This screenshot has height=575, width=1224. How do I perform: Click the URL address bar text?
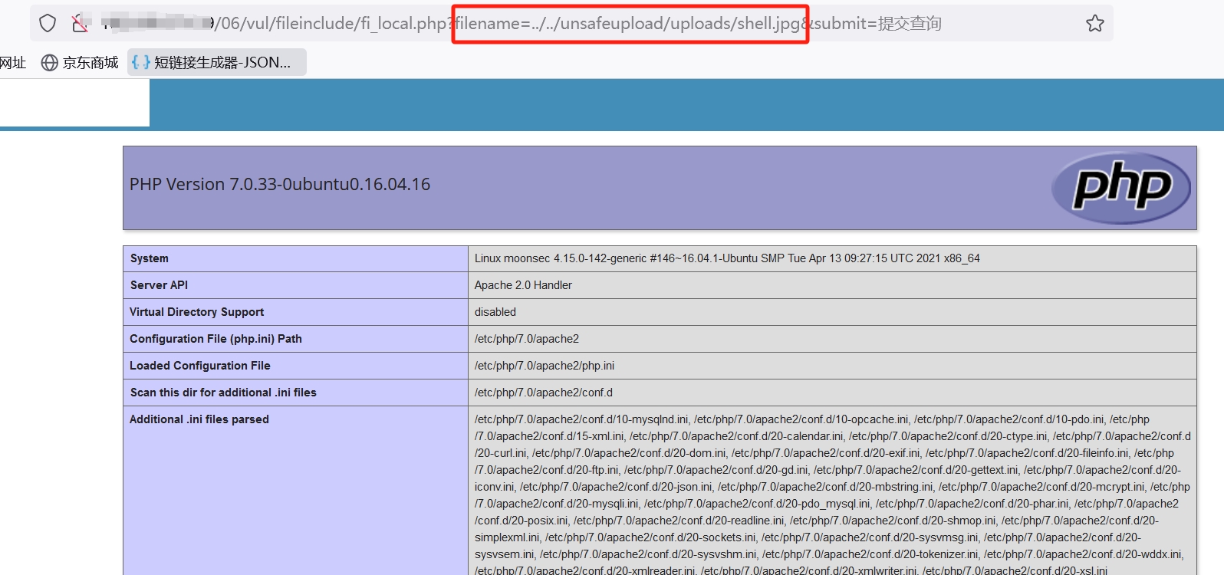522,24
